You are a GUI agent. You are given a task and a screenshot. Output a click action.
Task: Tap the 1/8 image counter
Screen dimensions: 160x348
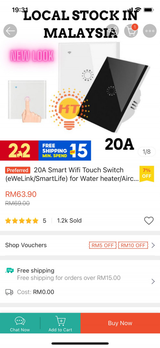(x=147, y=152)
